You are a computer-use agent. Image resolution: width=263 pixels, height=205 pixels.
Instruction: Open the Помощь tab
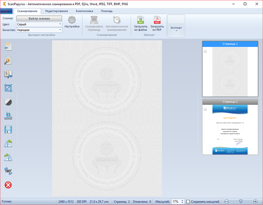107,11
